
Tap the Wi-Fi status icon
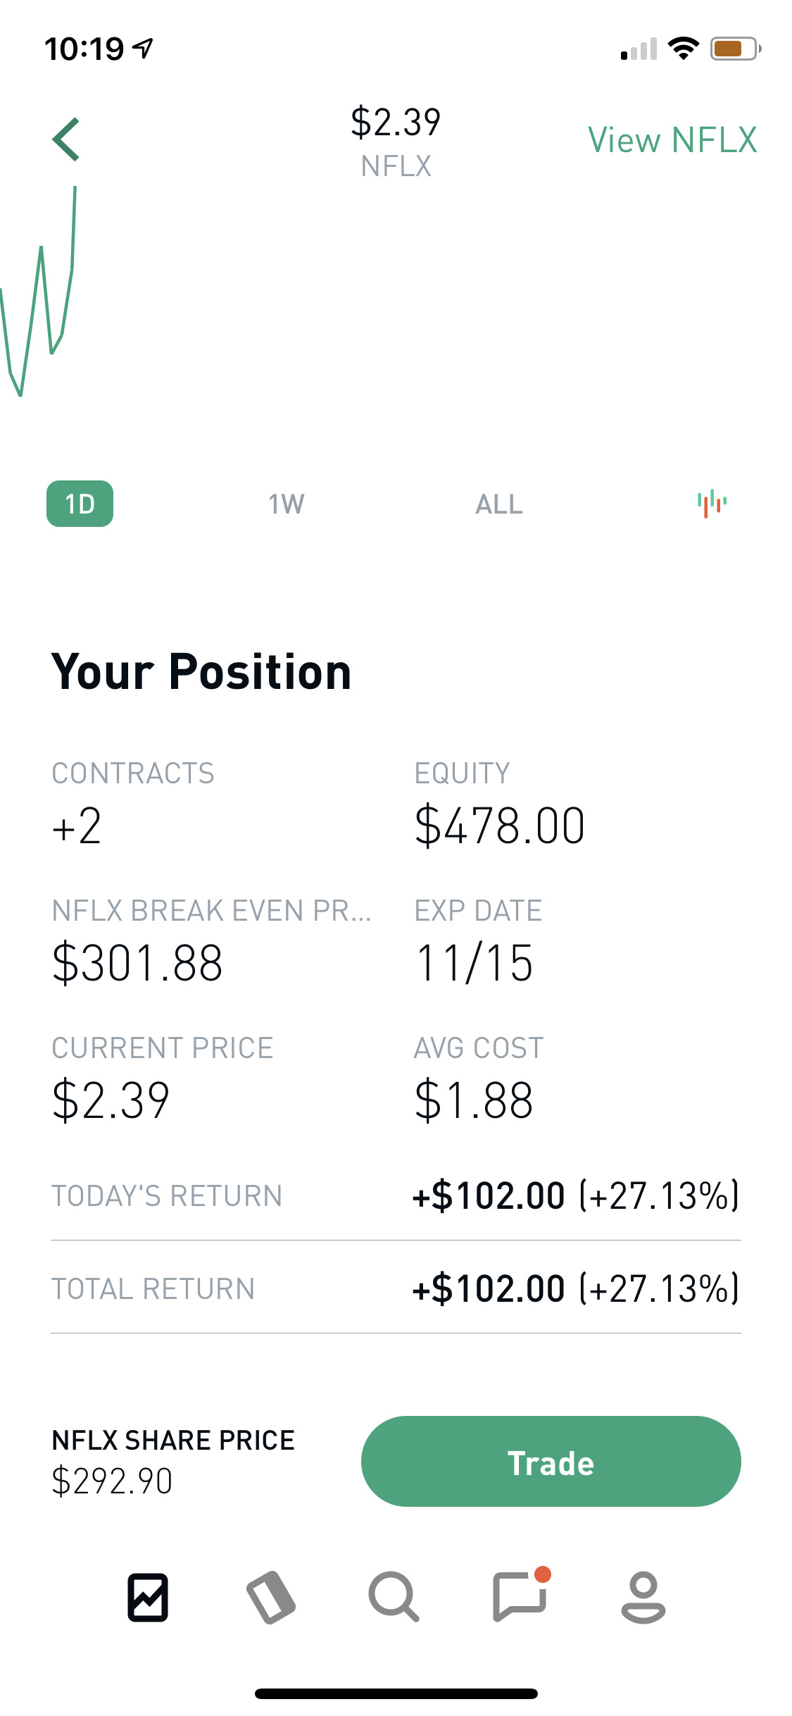coord(682,49)
